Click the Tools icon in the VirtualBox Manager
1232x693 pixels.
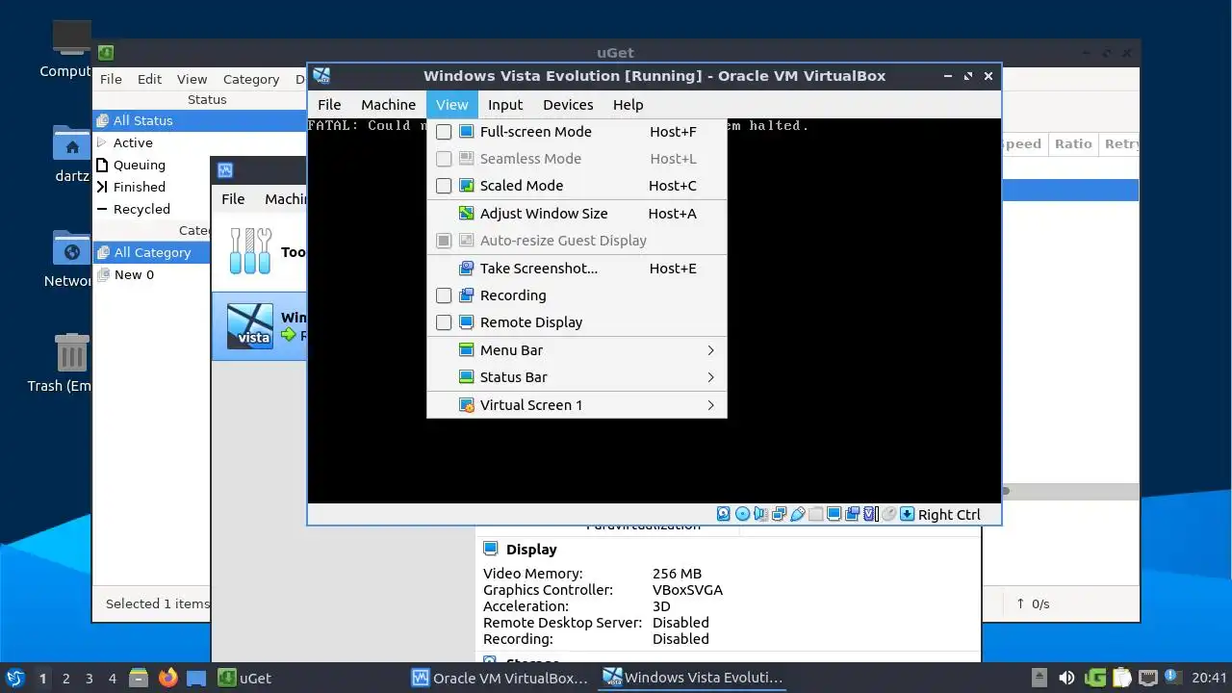click(250, 251)
